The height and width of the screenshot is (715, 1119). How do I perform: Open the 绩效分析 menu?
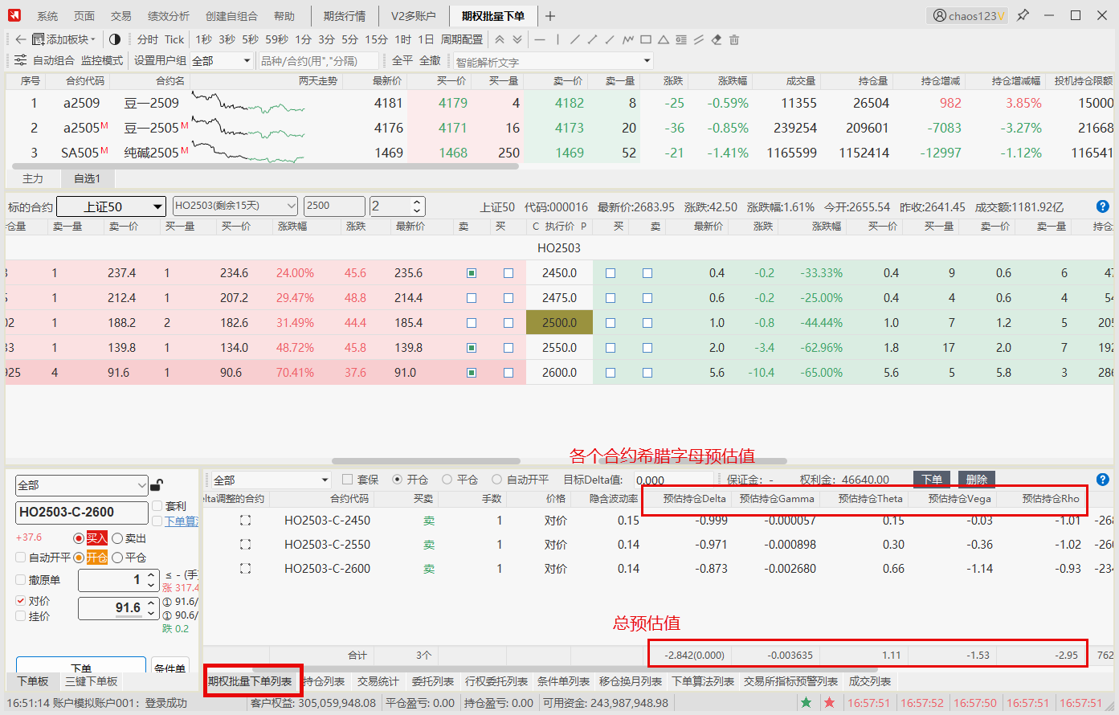[169, 16]
